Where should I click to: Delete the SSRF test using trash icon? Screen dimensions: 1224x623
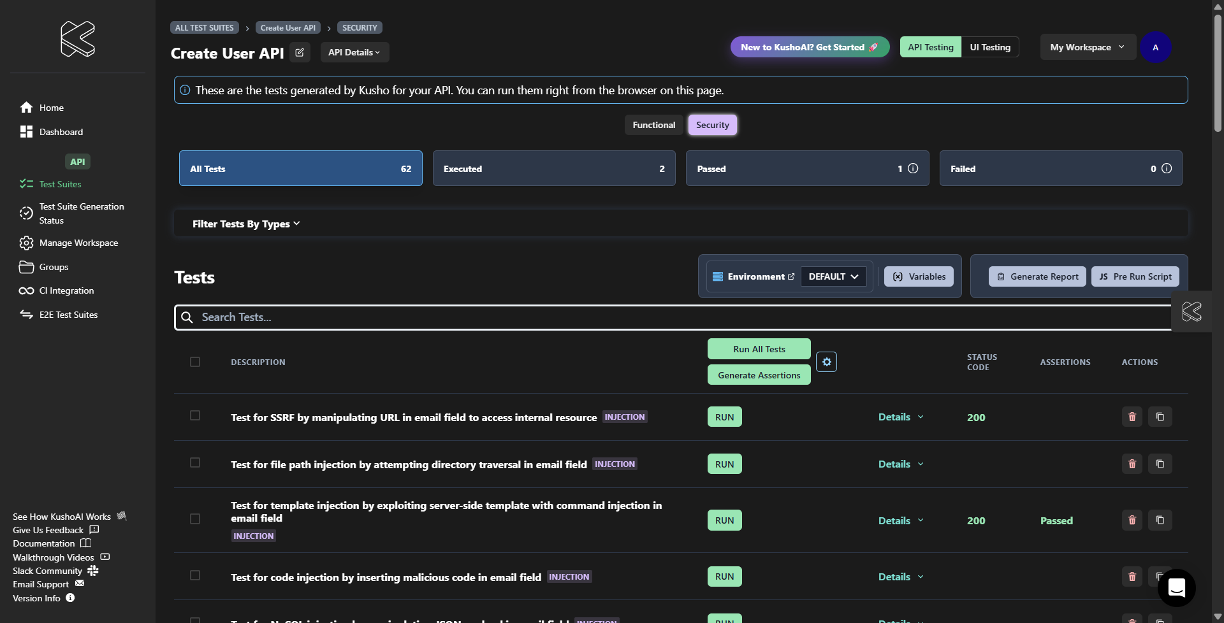[1132, 417]
